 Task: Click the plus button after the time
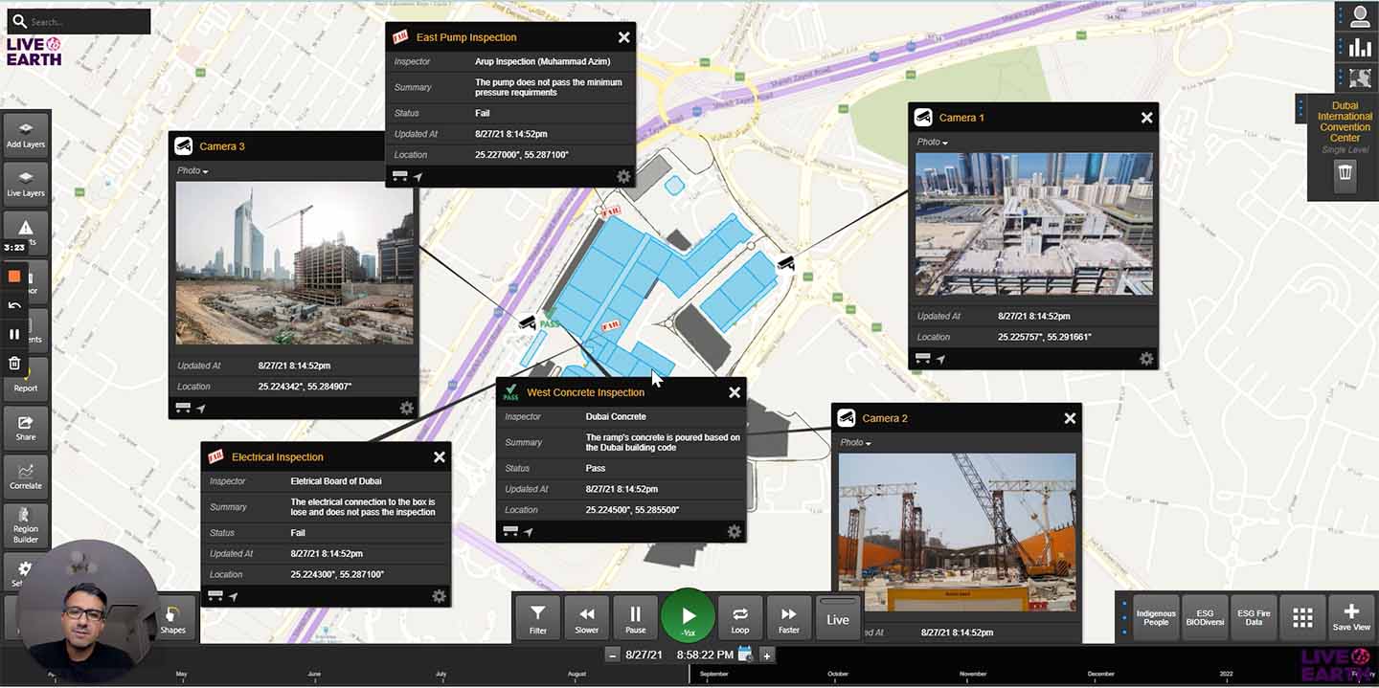pos(766,655)
